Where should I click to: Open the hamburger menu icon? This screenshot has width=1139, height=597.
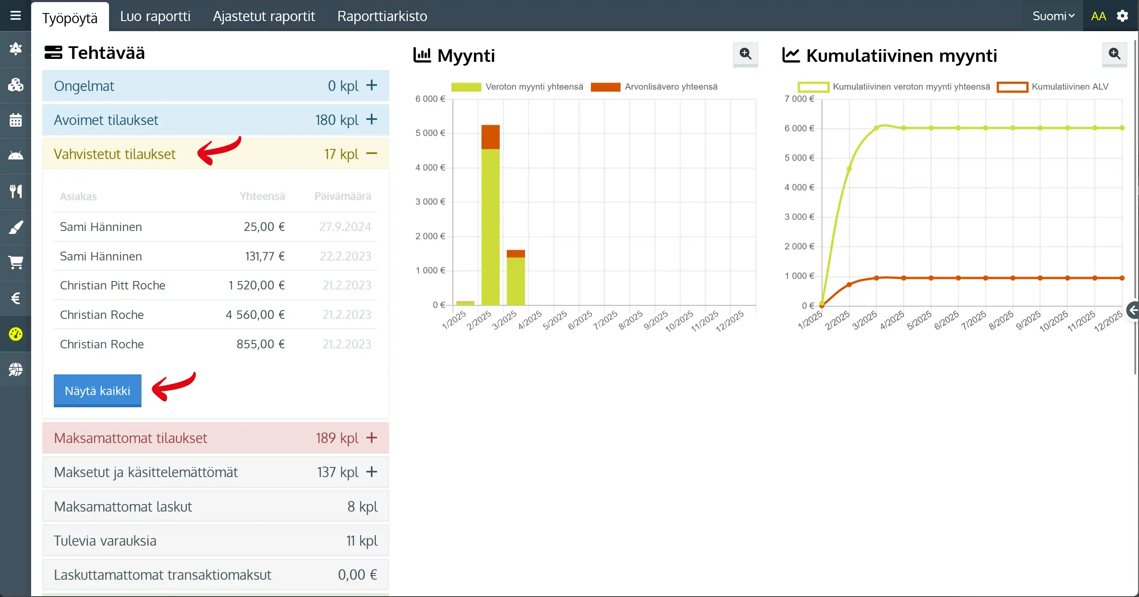[16, 16]
